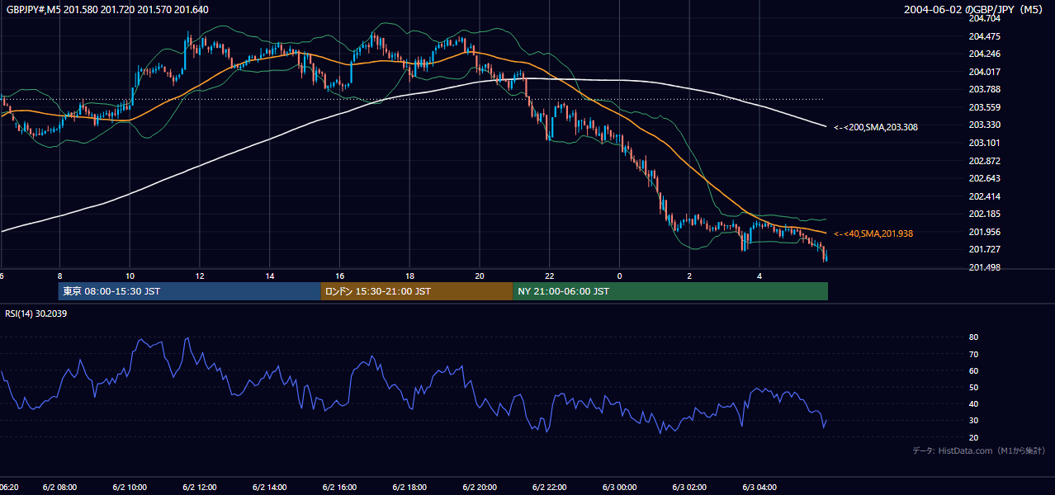
Task: Click the 201.498 price axis label
Action: tap(984, 268)
